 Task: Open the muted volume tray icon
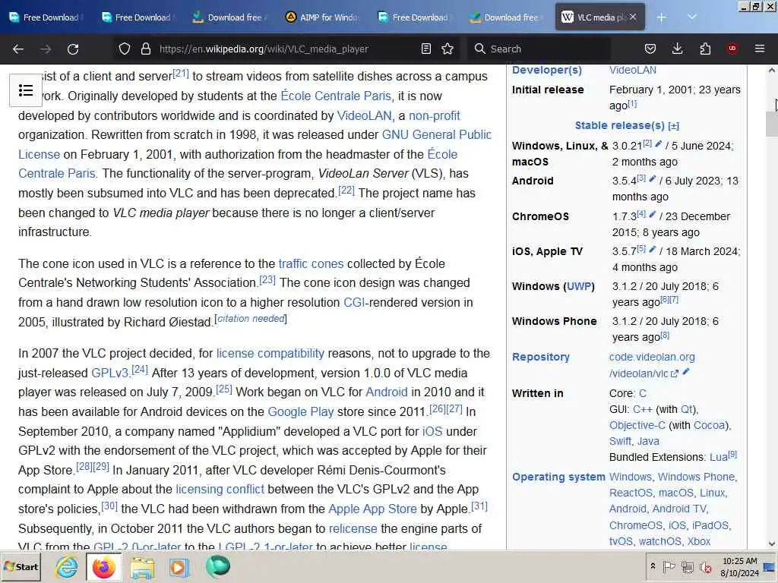[x=706, y=566]
